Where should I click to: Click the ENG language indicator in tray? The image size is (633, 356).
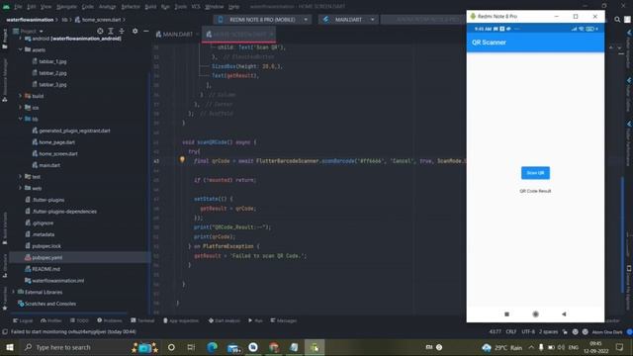pyautogui.click(x=574, y=347)
